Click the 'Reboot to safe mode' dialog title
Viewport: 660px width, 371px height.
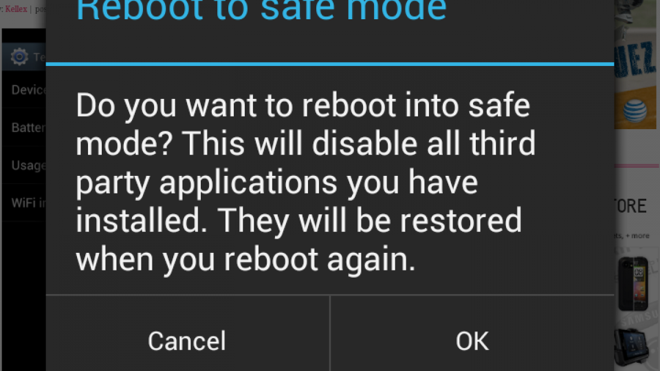pos(261,11)
